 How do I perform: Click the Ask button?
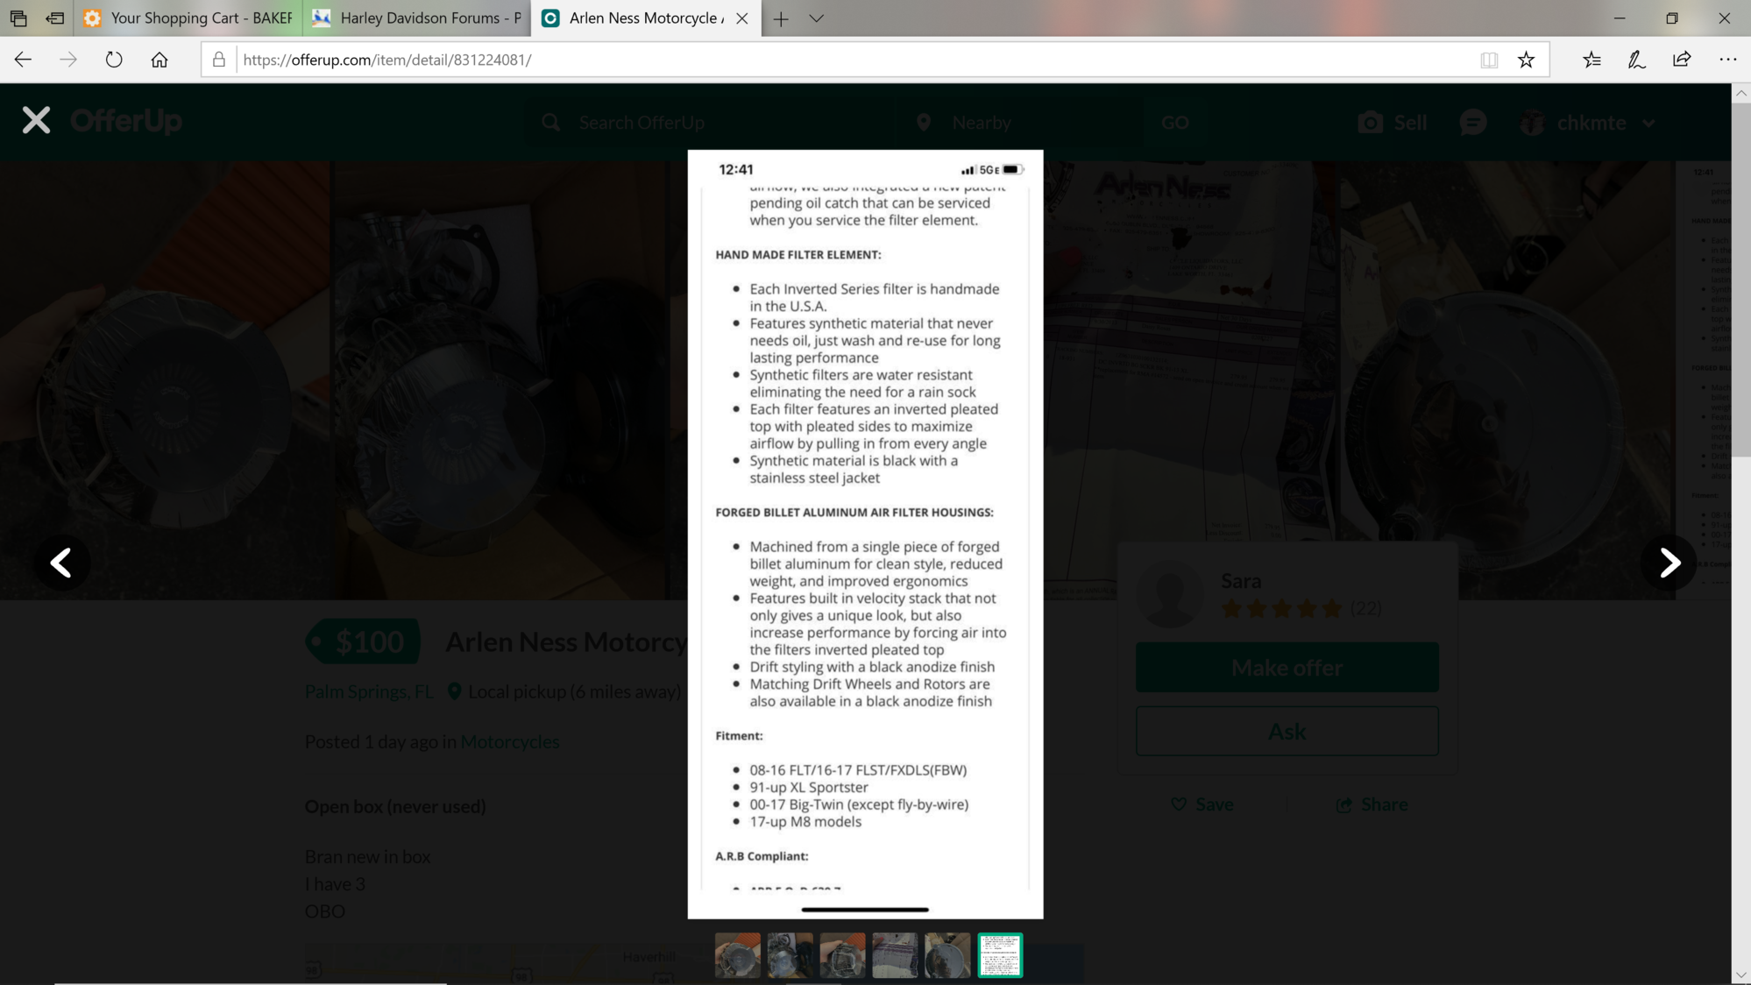click(1287, 731)
